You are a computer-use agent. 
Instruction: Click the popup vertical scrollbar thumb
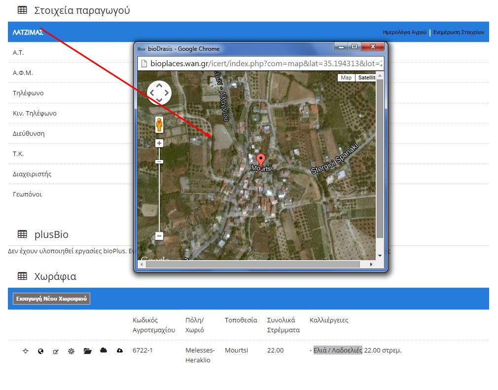point(380,158)
